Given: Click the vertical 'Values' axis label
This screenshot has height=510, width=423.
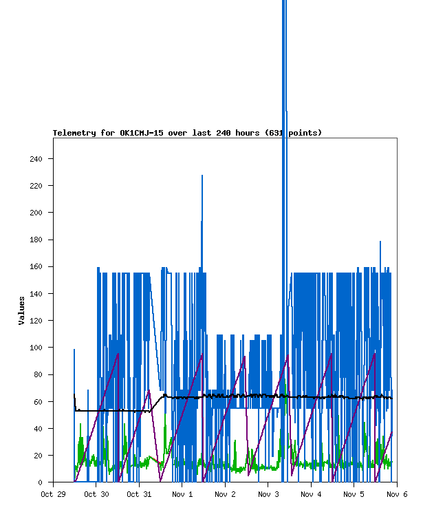Looking at the screenshot, I should click(x=22, y=310).
